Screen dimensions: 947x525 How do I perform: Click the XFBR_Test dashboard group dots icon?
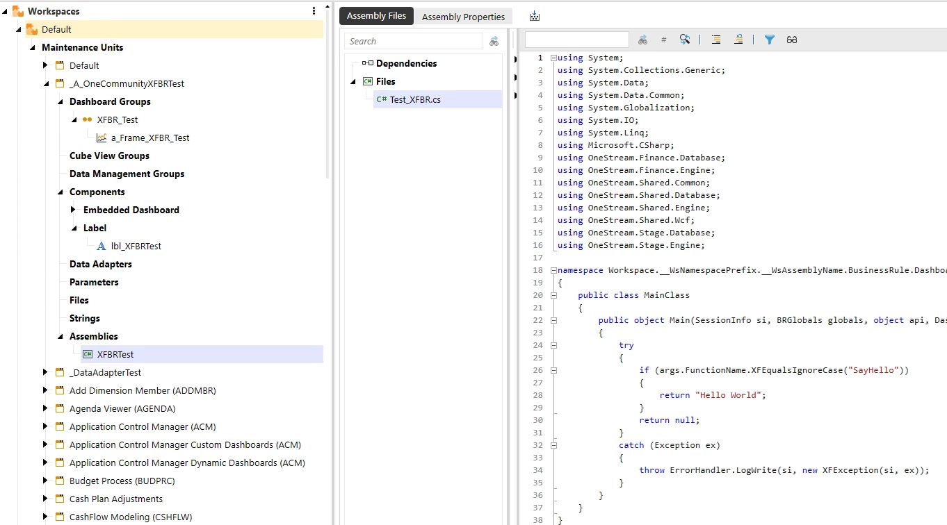tap(88, 119)
